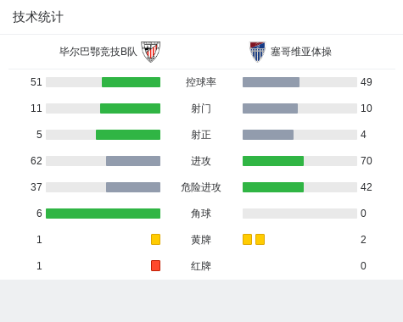The image size is (403, 322).
Task: Click the 红牌 row label
Action: [x=201, y=266]
